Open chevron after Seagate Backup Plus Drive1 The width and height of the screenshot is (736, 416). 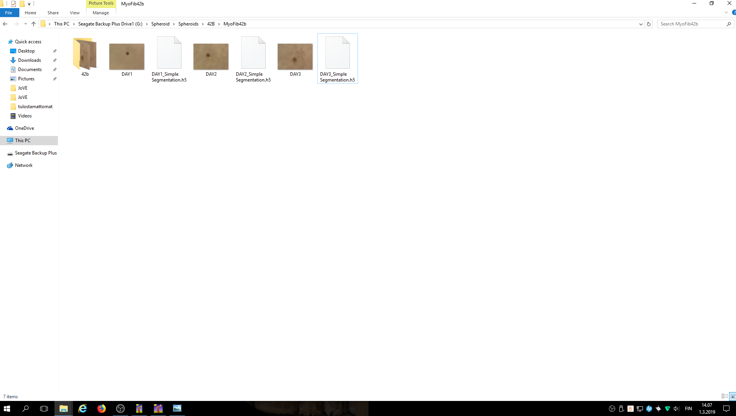[x=147, y=24]
